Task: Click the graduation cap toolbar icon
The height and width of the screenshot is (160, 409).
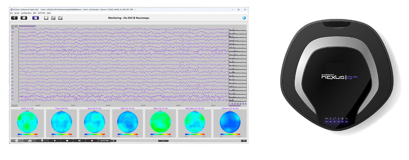Action: tap(46, 18)
